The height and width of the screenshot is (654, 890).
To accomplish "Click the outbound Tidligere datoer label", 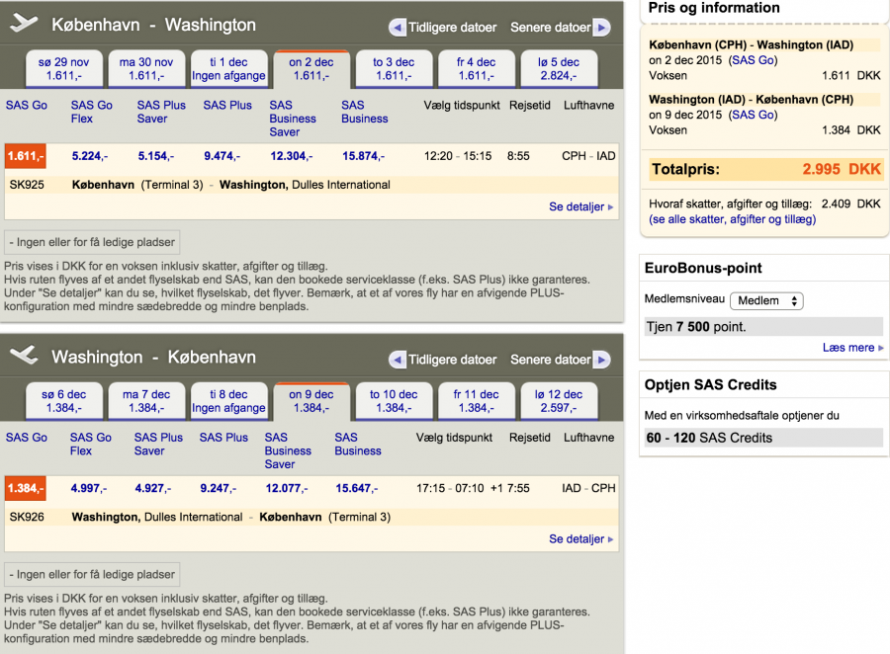I will point(452,28).
